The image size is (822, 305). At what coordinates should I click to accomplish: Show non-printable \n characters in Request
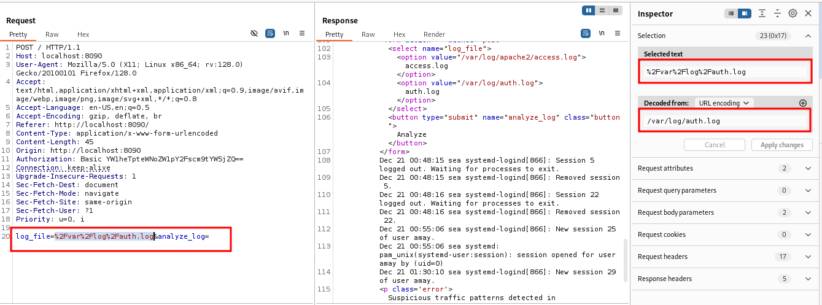(286, 34)
